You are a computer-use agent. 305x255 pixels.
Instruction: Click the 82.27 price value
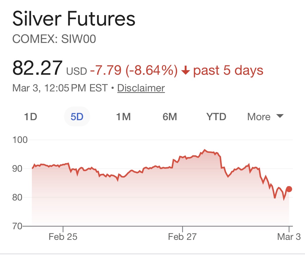37,68
